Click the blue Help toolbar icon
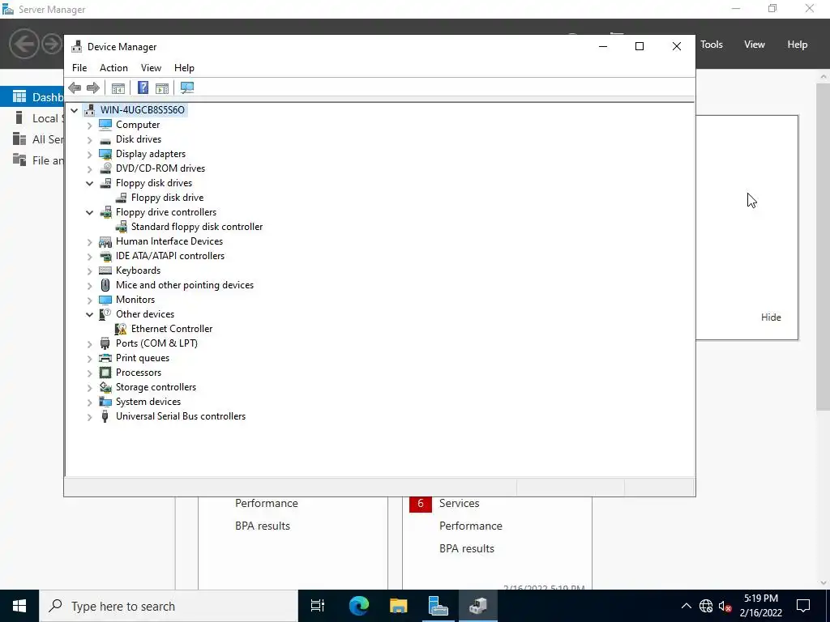830x622 pixels. point(143,87)
